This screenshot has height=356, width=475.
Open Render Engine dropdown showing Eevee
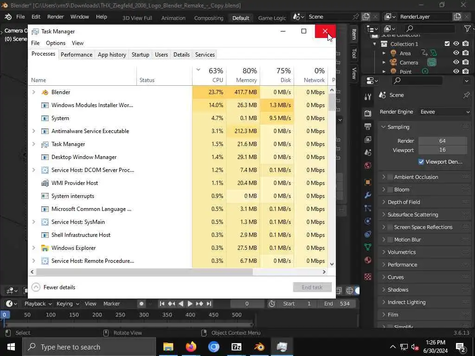(x=445, y=112)
